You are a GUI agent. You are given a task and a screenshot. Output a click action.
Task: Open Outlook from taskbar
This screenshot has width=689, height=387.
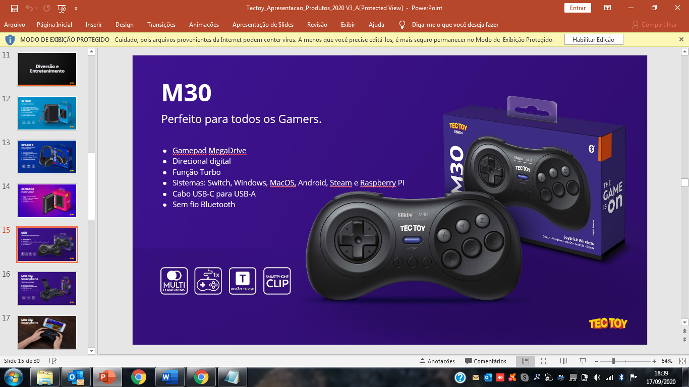pyautogui.click(x=76, y=377)
